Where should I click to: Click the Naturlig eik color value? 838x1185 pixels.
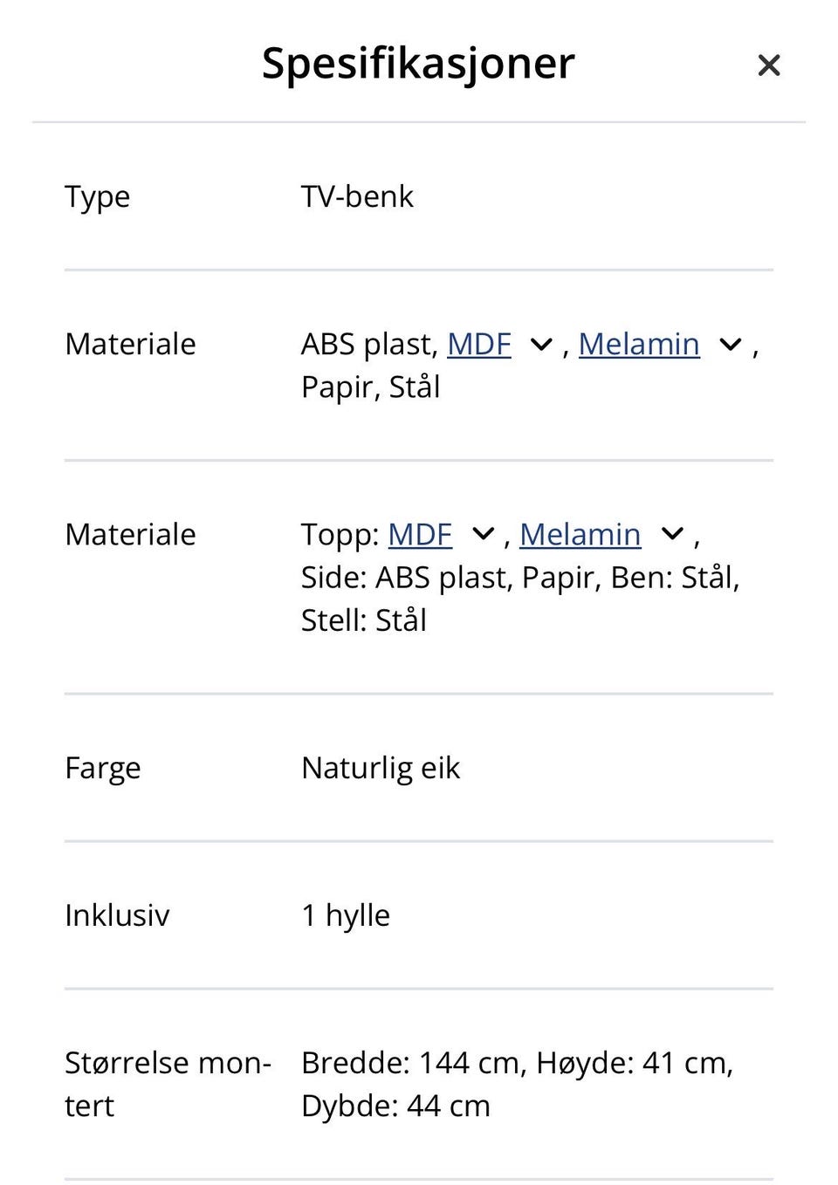[381, 768]
